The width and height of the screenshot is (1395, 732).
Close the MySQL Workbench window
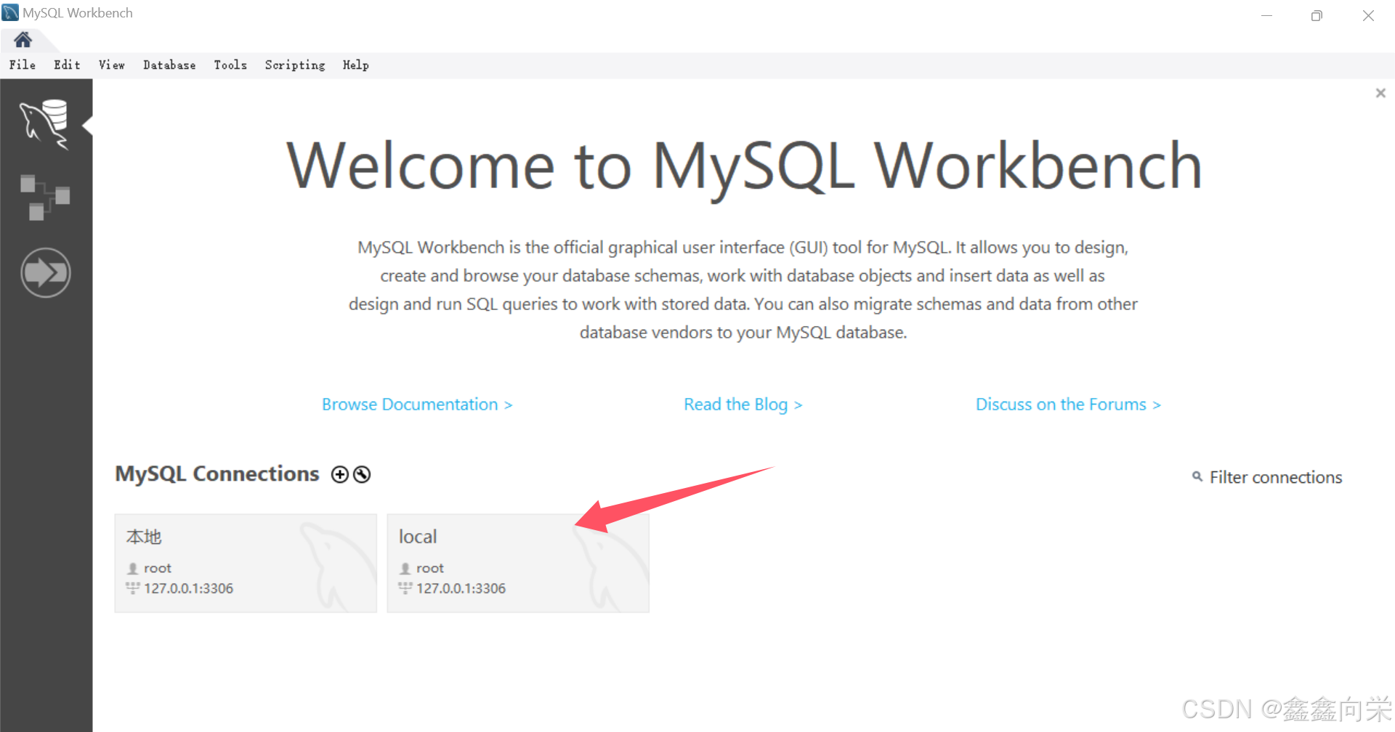[x=1368, y=15]
